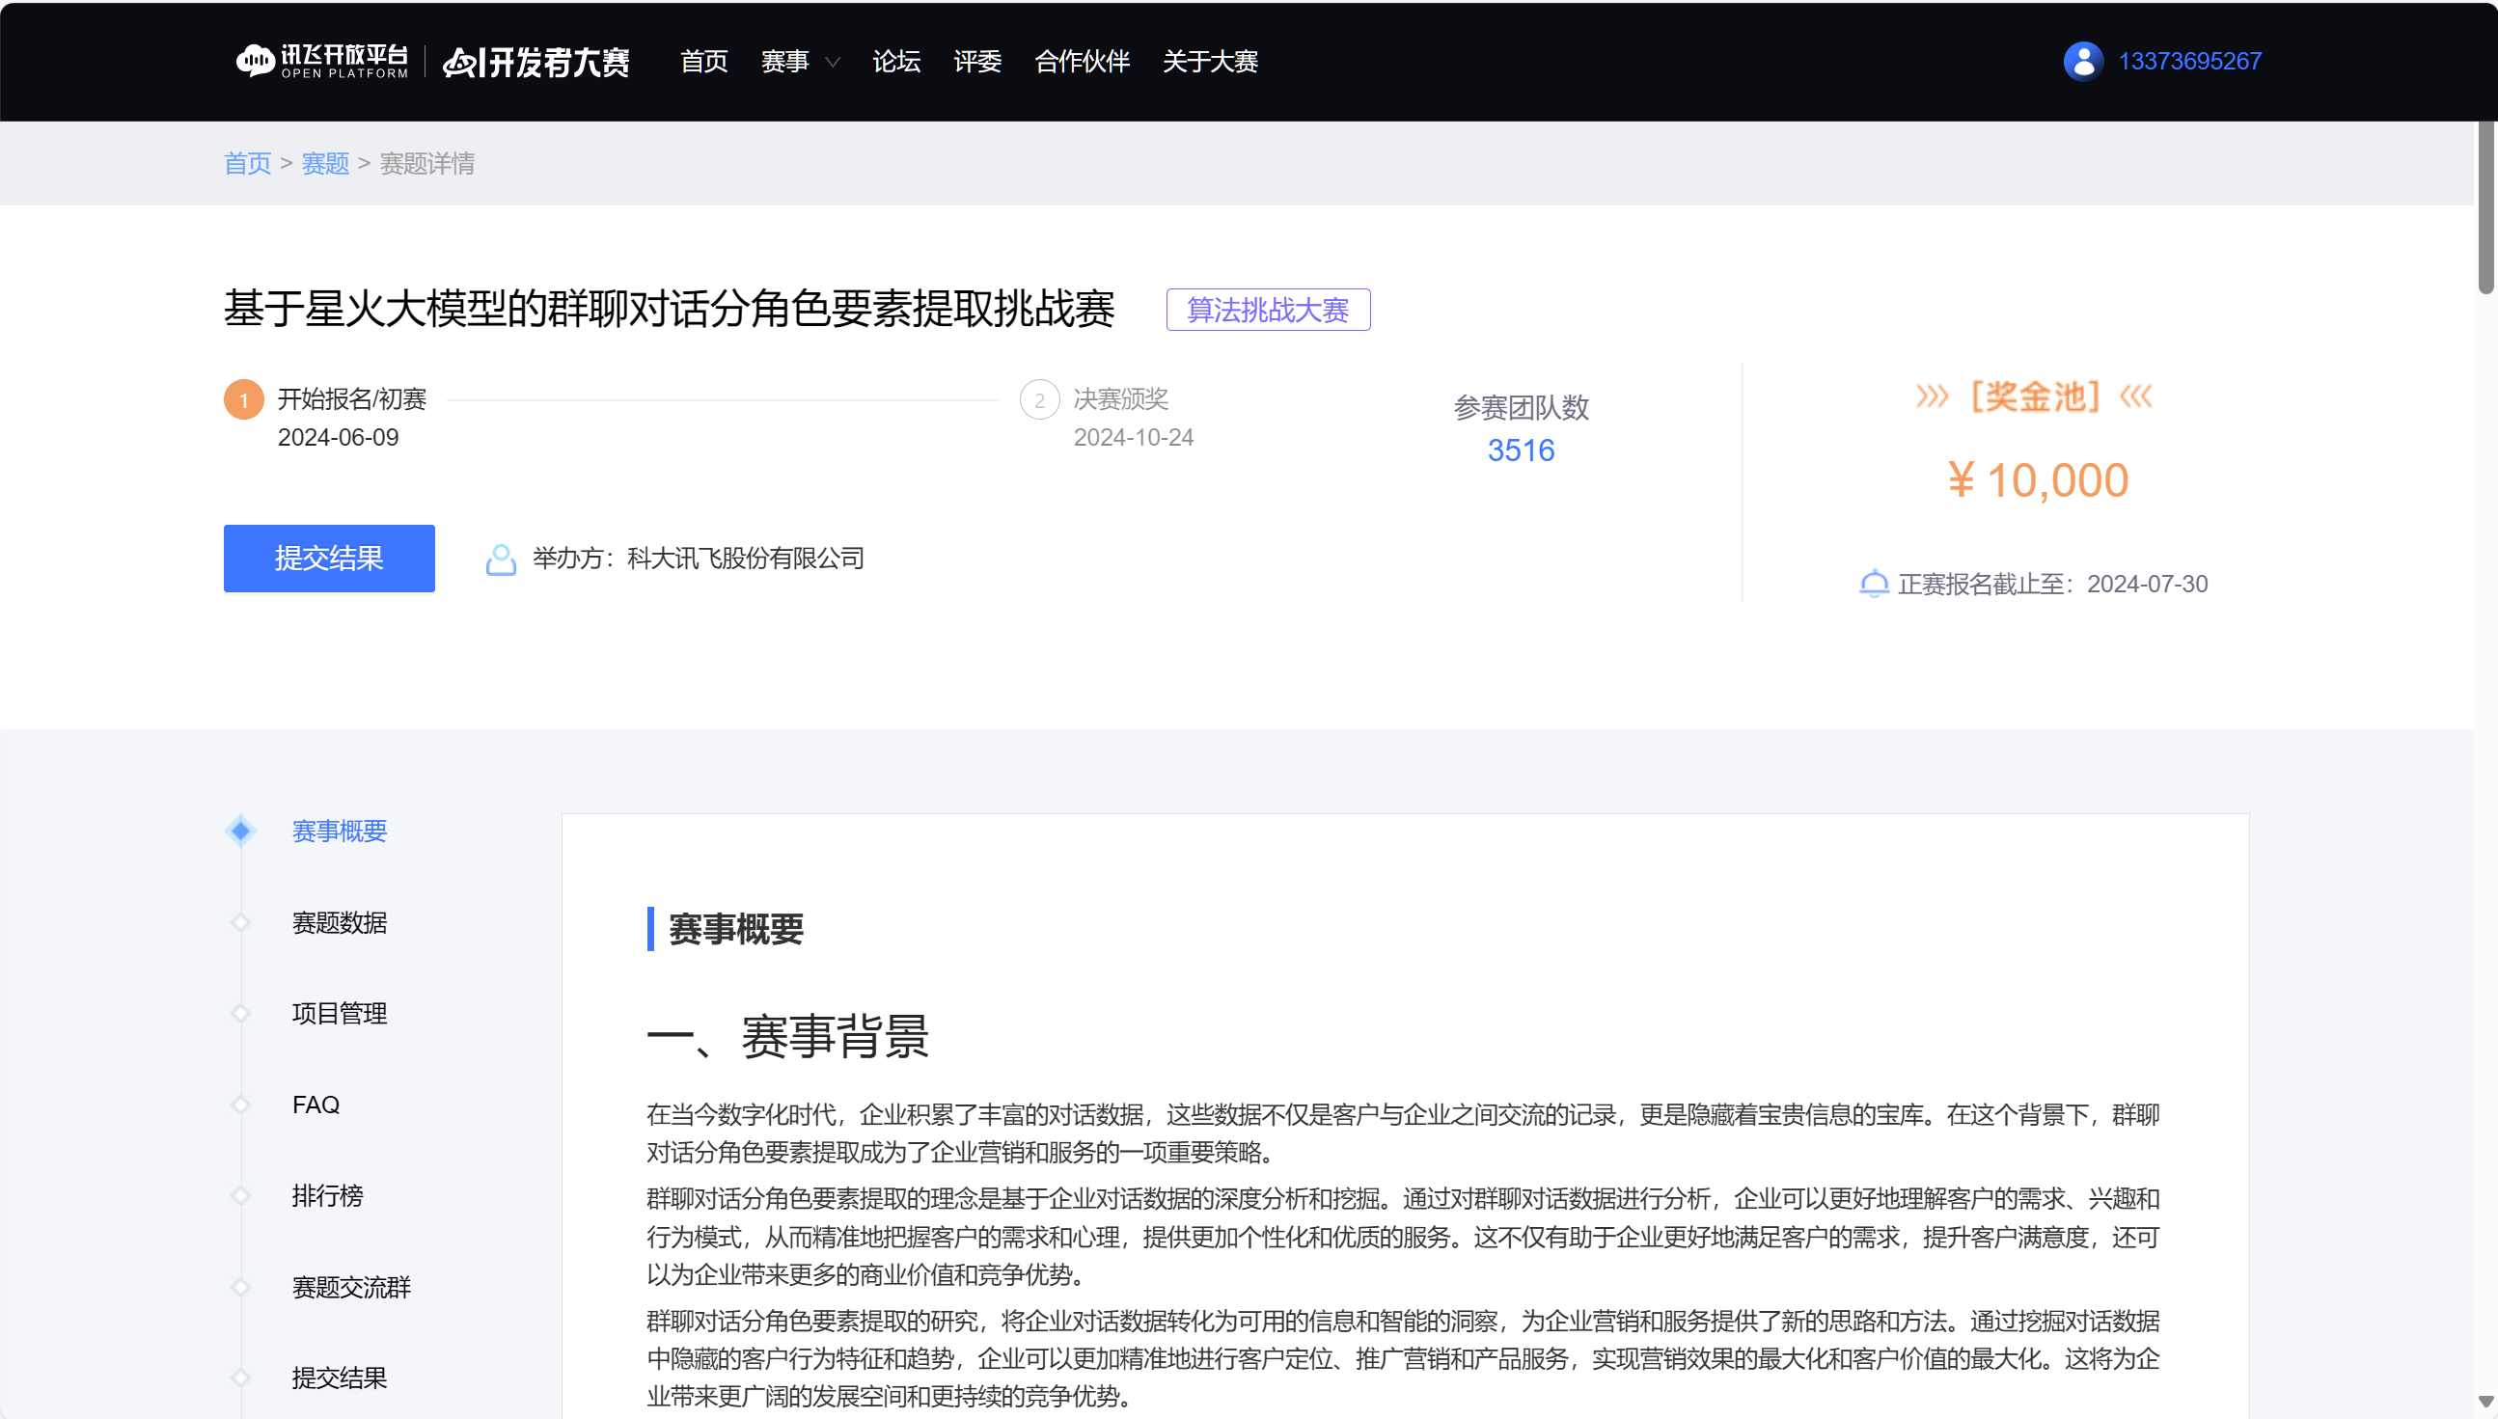Click the diamond marker beside sidebar 提交结果
This screenshot has height=1419, width=2498.
[x=241, y=1378]
